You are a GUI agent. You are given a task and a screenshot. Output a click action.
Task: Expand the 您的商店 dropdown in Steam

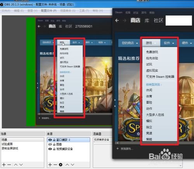[130, 43]
